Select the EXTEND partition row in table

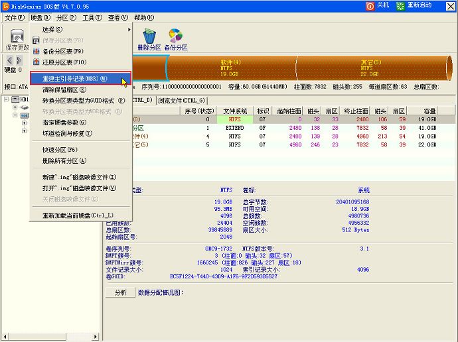[x=234, y=128]
